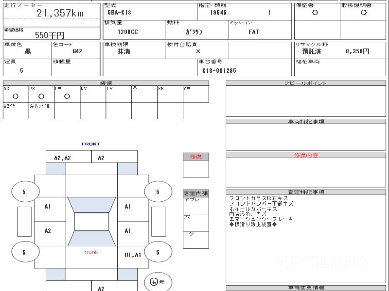Select the red 修復内容 header

[x=307, y=156]
